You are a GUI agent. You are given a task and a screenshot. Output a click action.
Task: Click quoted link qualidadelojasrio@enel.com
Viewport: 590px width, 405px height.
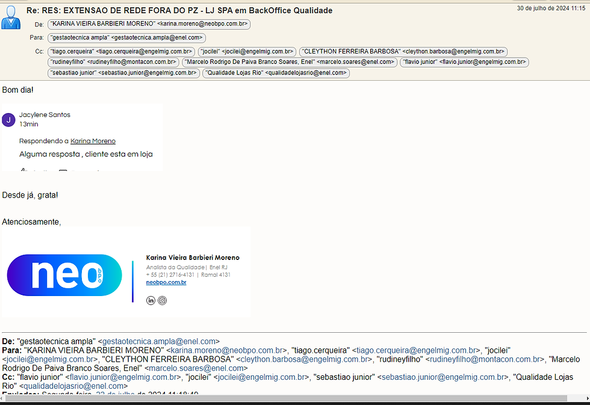pos(73,386)
